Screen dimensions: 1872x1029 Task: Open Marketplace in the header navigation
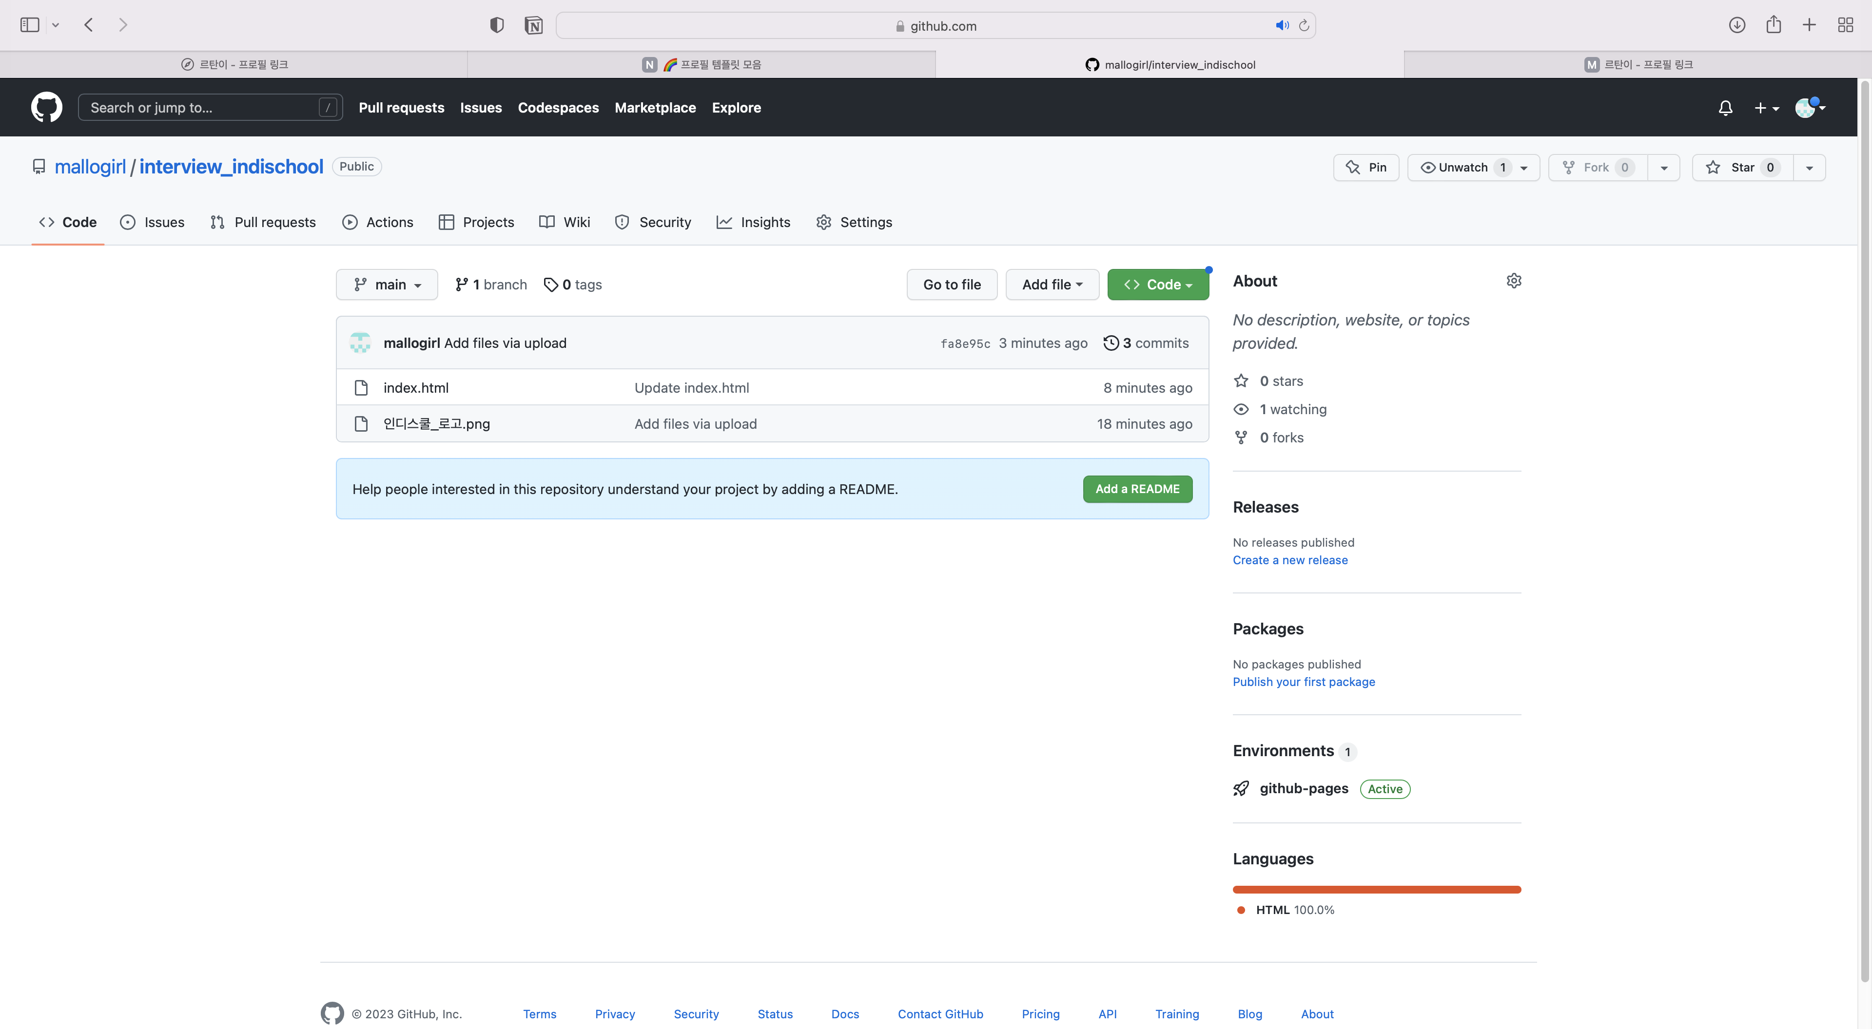pyautogui.click(x=655, y=108)
